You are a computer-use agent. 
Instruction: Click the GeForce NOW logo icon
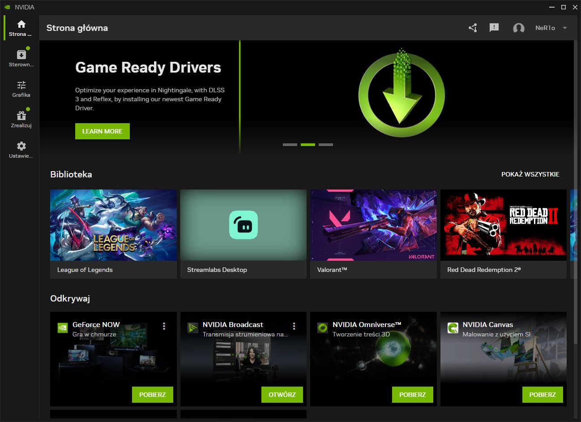63,328
